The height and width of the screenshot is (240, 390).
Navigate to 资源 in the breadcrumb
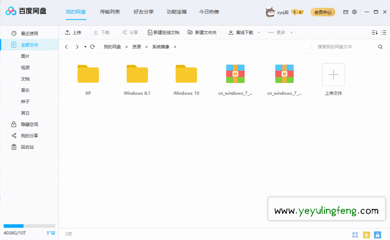click(136, 47)
